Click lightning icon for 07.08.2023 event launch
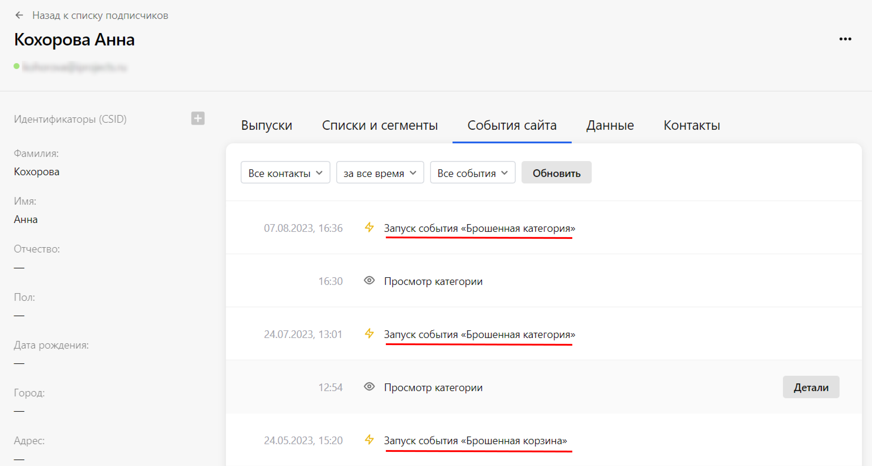Image resolution: width=872 pixels, height=466 pixels. click(x=370, y=228)
